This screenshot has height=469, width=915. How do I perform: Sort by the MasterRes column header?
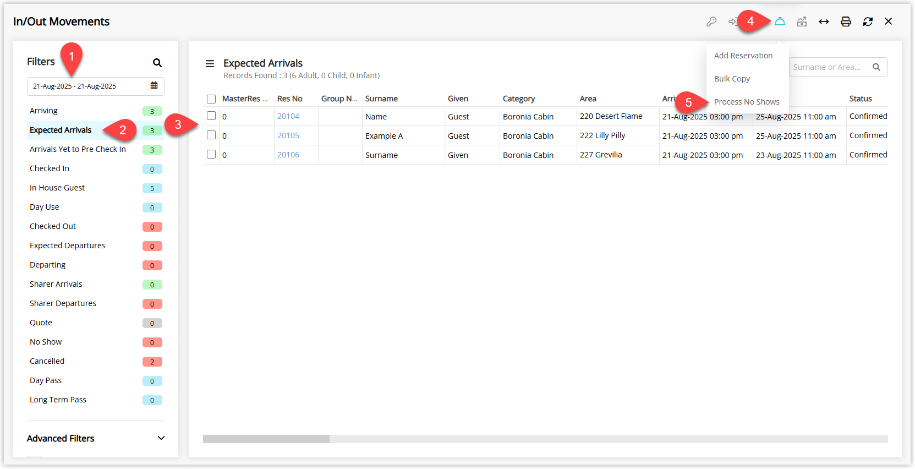point(245,99)
